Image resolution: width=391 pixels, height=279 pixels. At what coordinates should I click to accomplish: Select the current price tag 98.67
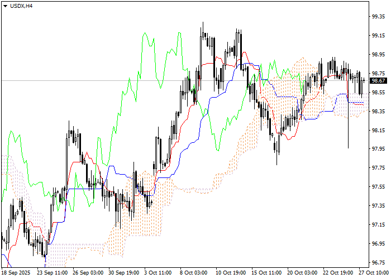[378, 80]
